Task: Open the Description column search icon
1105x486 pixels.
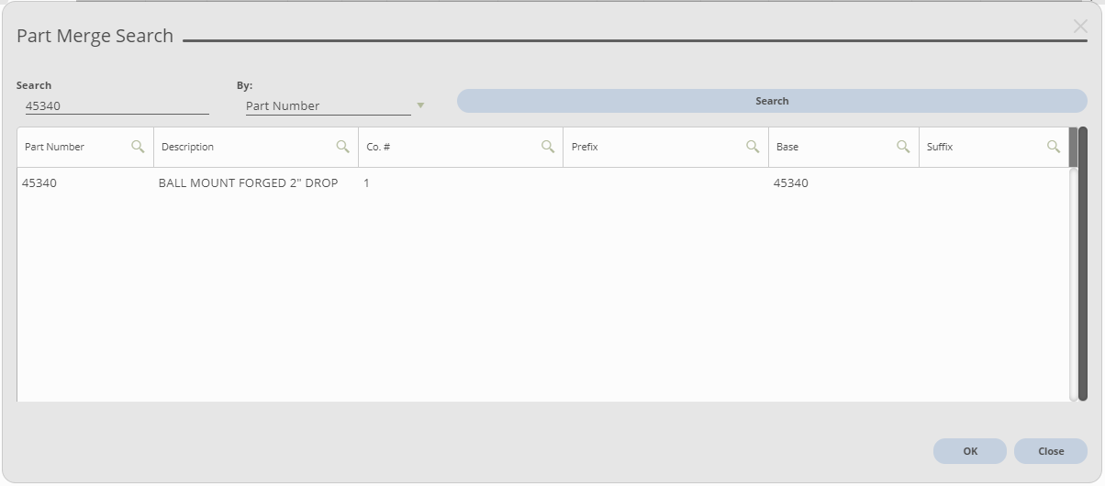Action: click(342, 147)
